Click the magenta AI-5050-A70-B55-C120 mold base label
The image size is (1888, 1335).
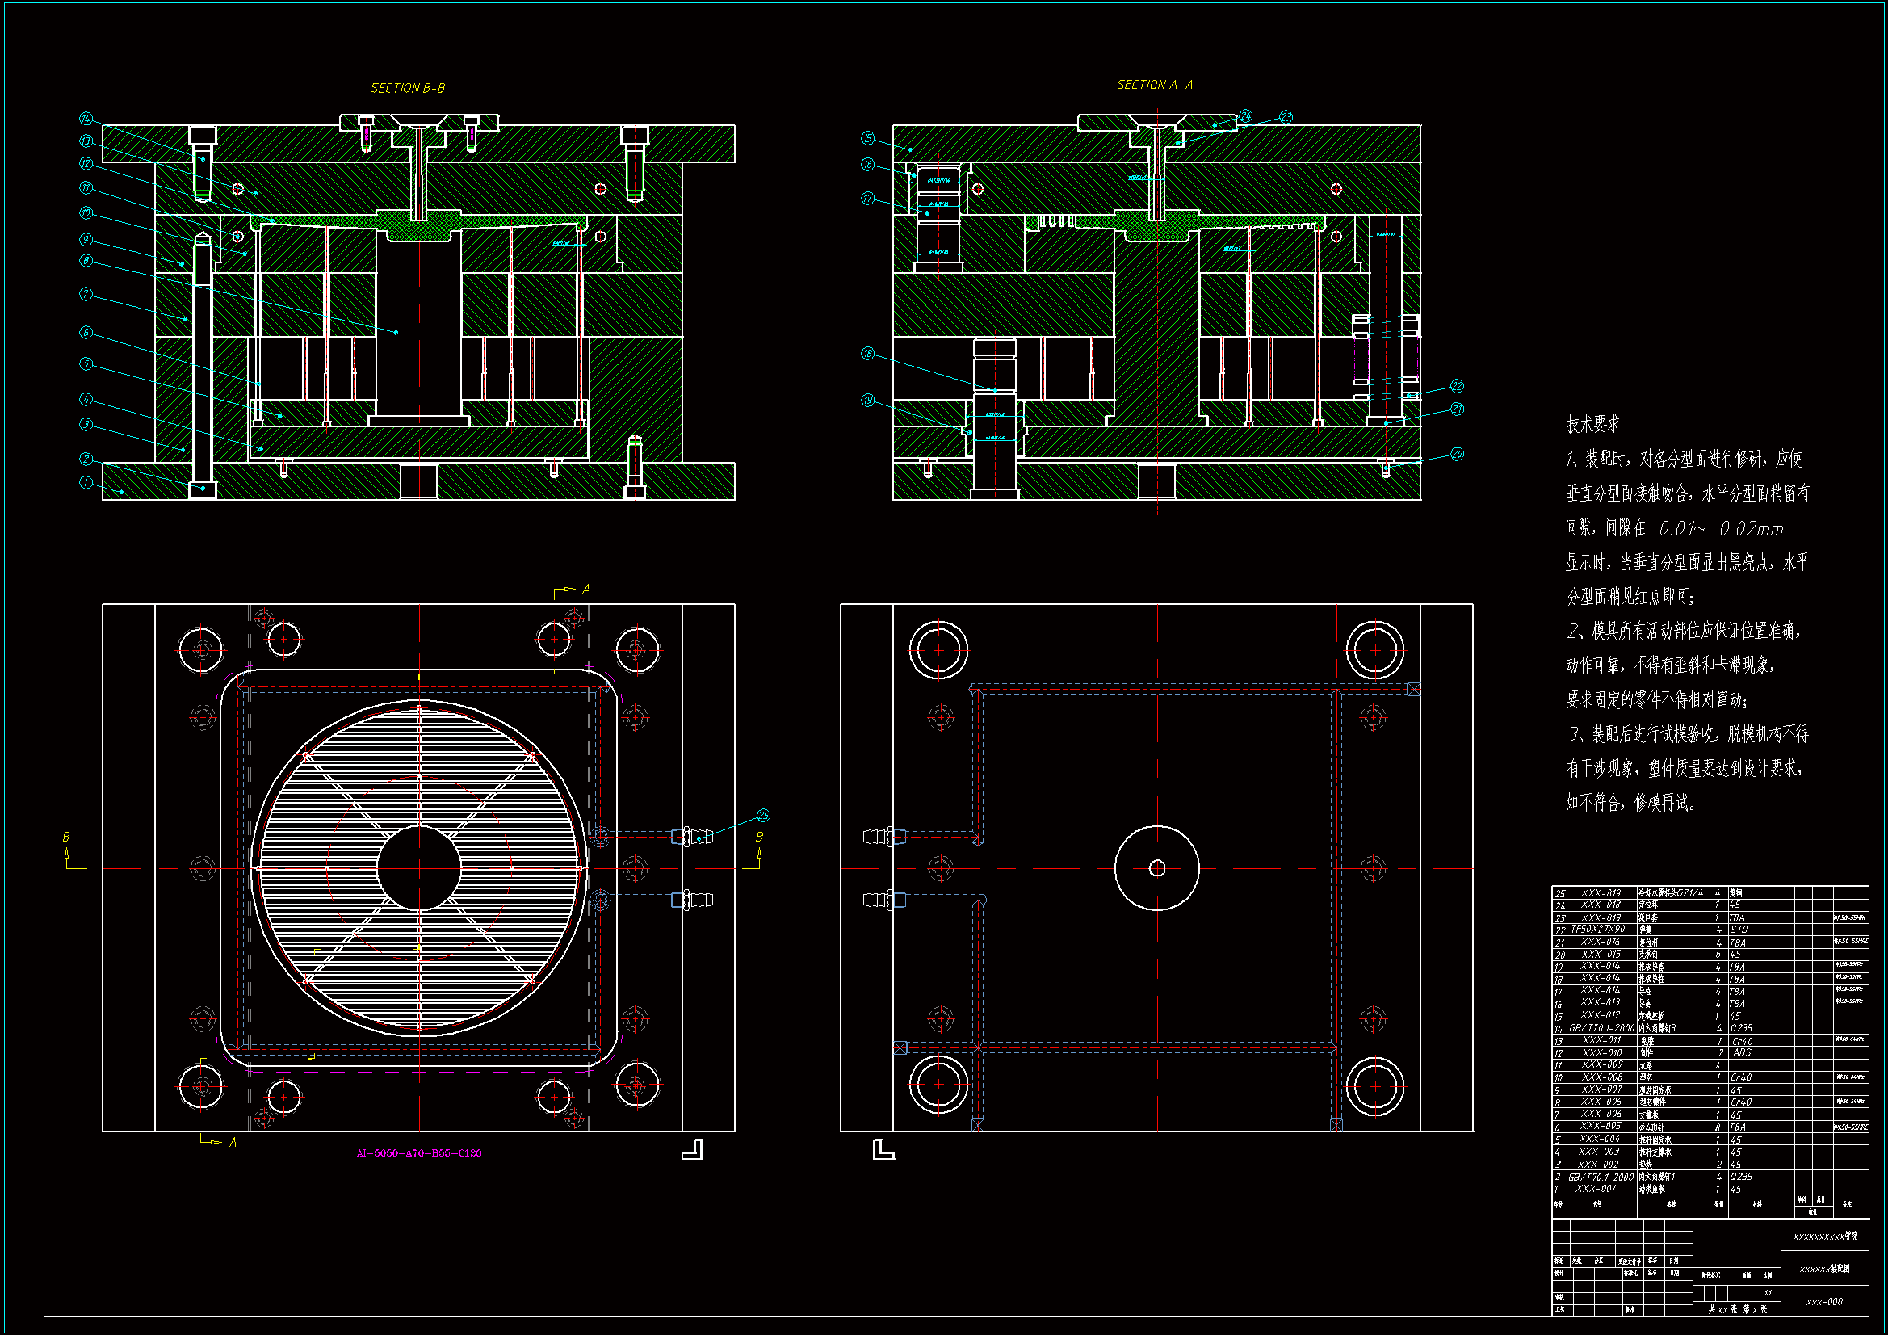pos(419,1153)
